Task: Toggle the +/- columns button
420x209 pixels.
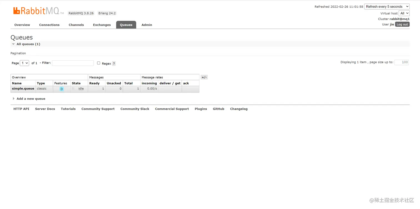Action: coord(204,77)
